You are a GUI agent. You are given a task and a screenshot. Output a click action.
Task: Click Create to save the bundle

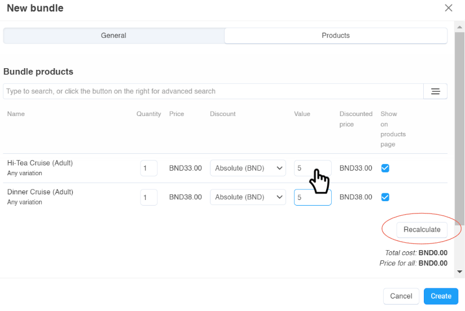coord(441,296)
